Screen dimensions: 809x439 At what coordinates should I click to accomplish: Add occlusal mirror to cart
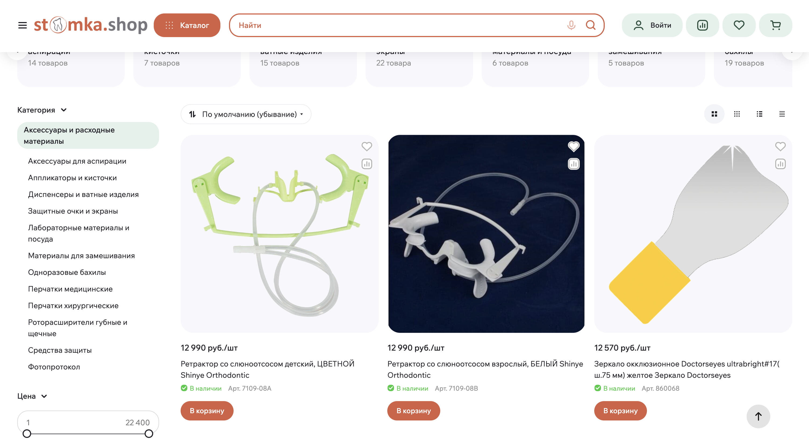point(620,411)
